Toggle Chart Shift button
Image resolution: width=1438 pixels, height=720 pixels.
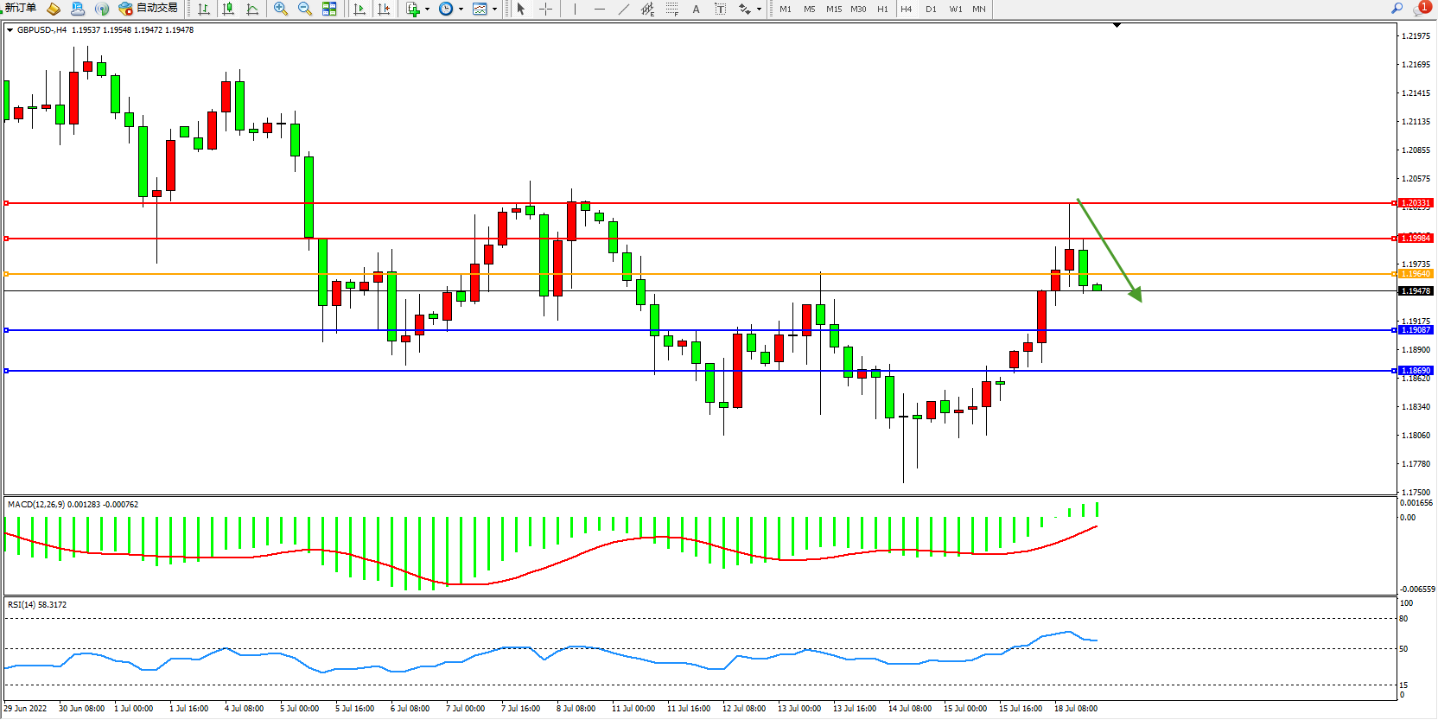click(384, 9)
